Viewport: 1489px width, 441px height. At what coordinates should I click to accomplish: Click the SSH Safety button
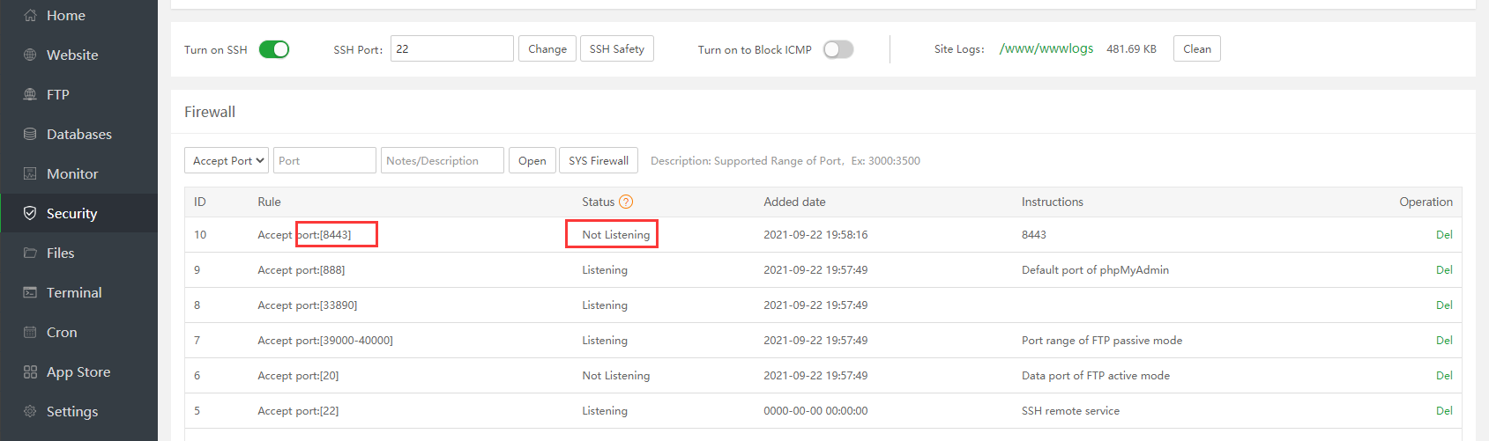click(616, 49)
